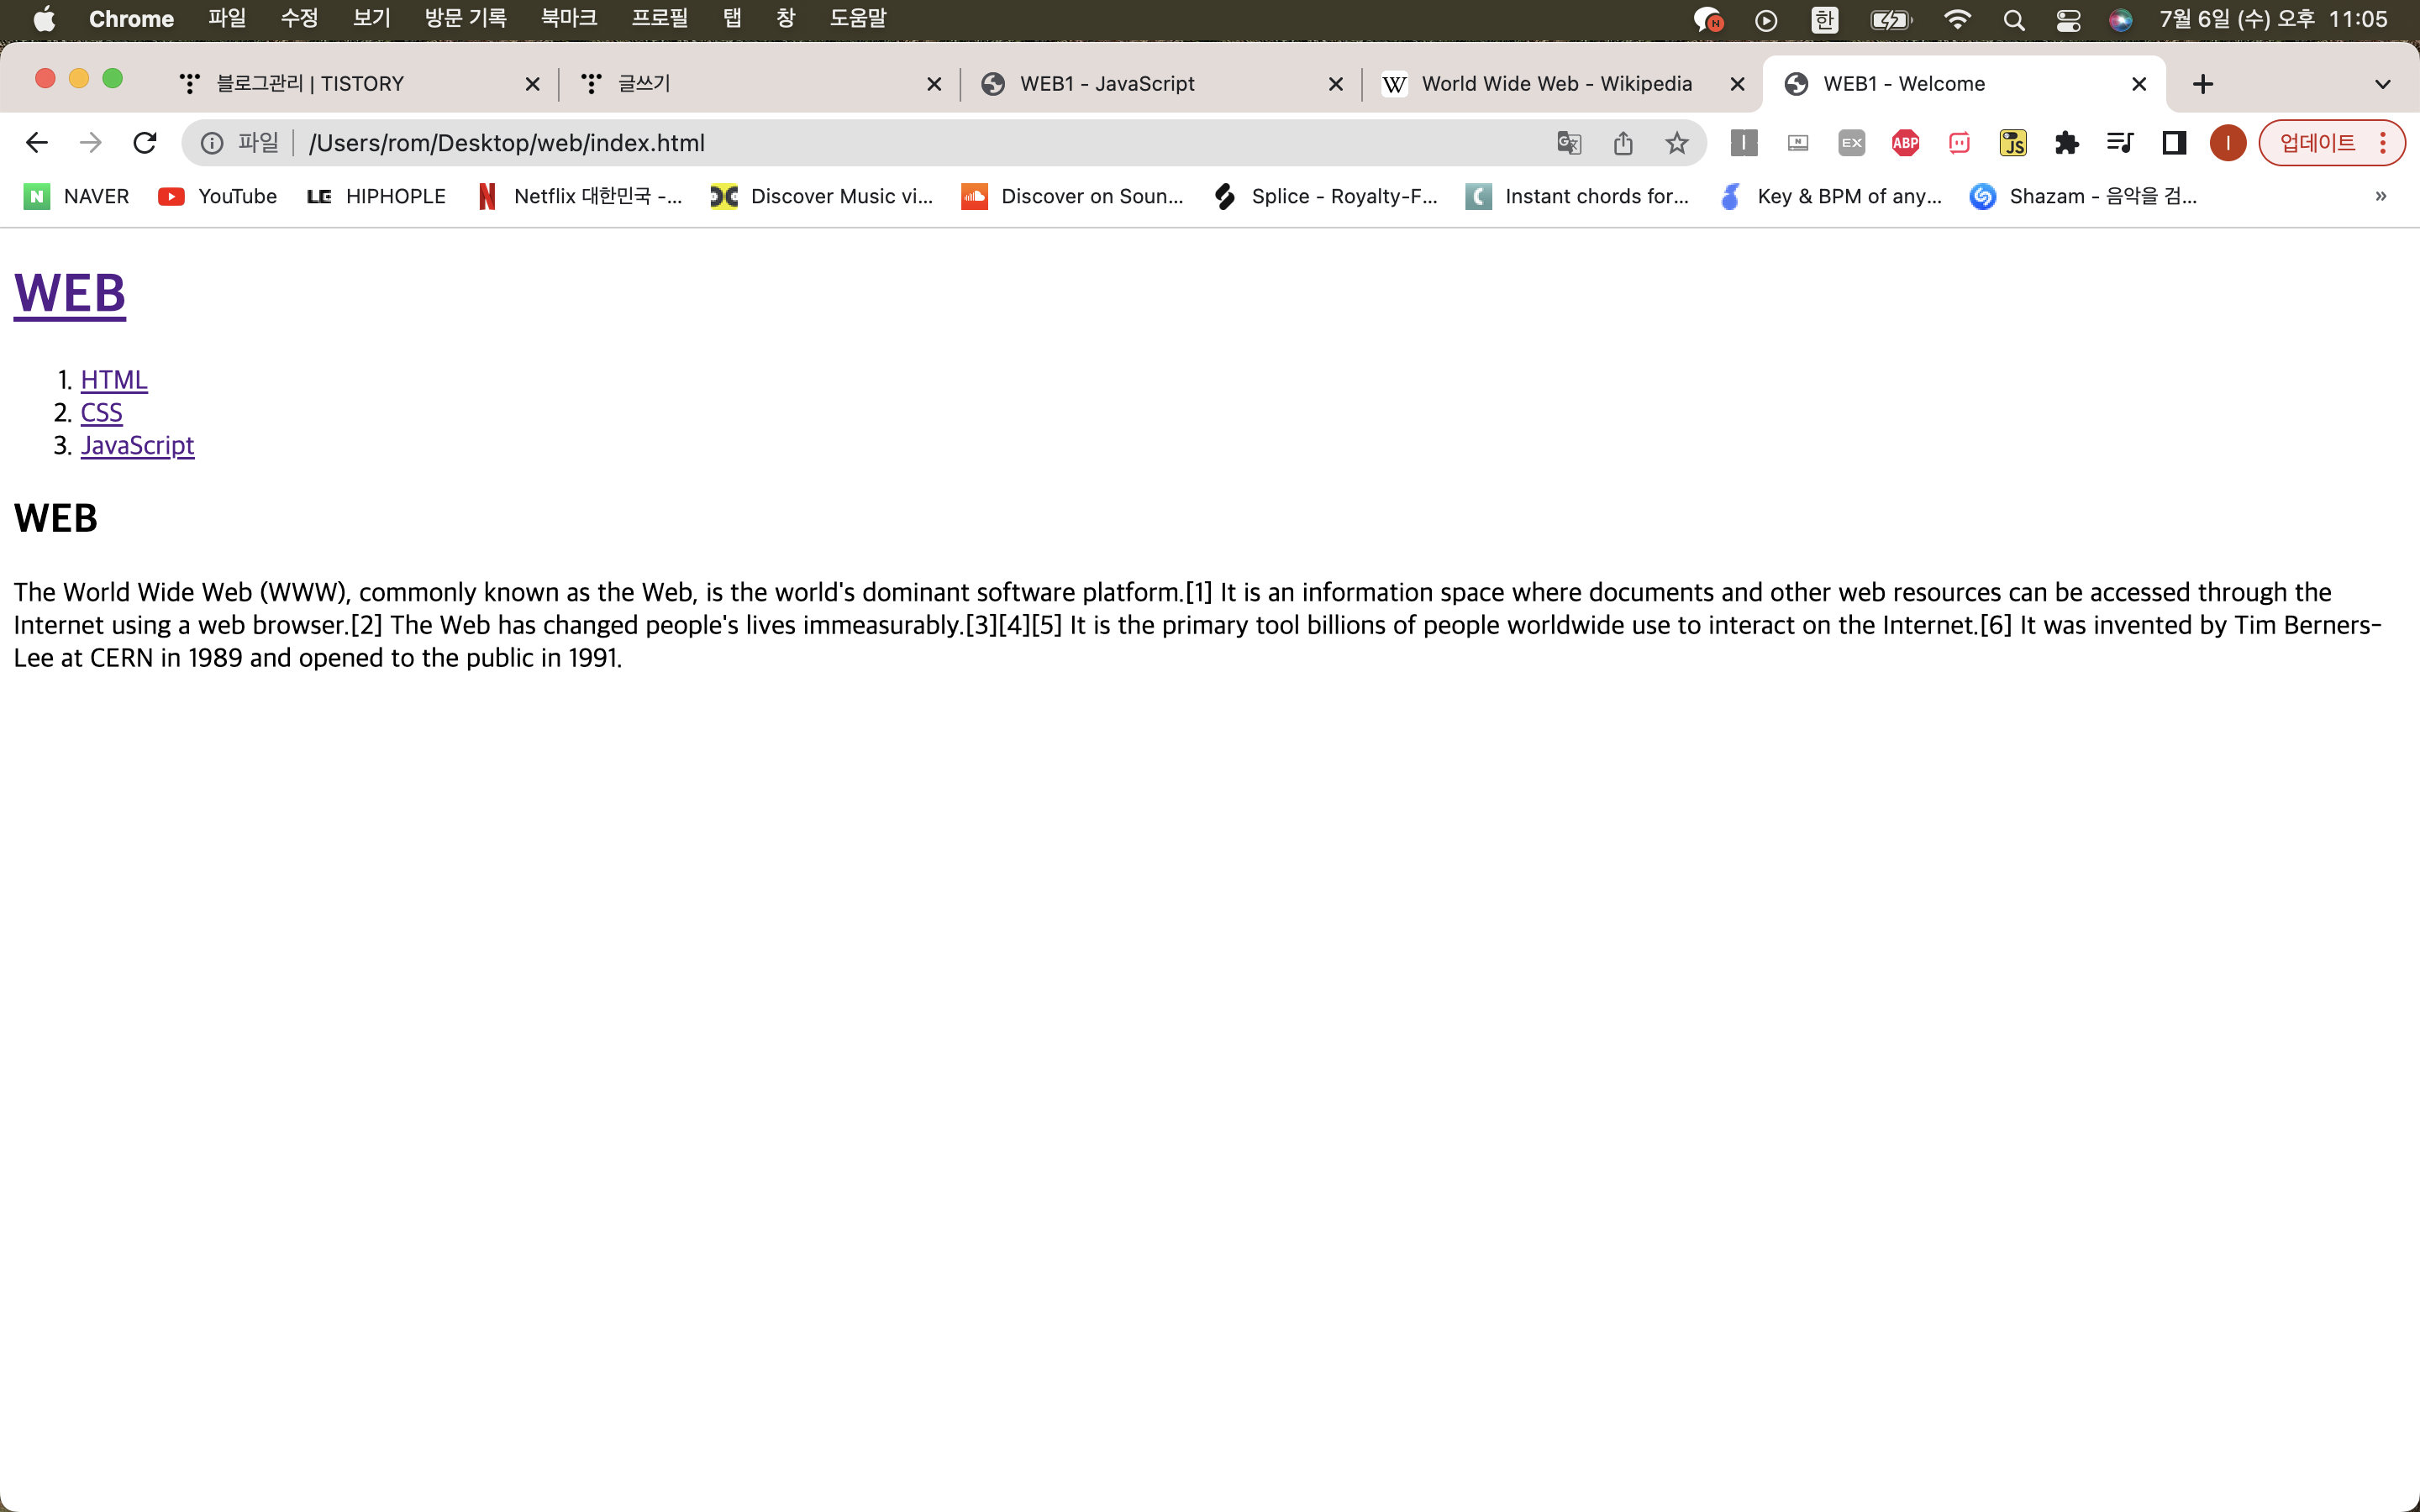Toggle macOS Control Center in menu bar
The height and width of the screenshot is (1512, 2420).
(2068, 20)
